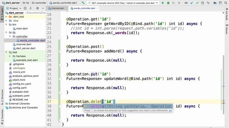Click the >> link in completion hint
The height and width of the screenshot is (128, 229).
coord(170,111)
